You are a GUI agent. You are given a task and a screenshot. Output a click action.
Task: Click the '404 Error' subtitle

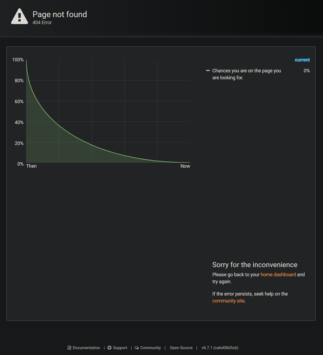coord(42,23)
